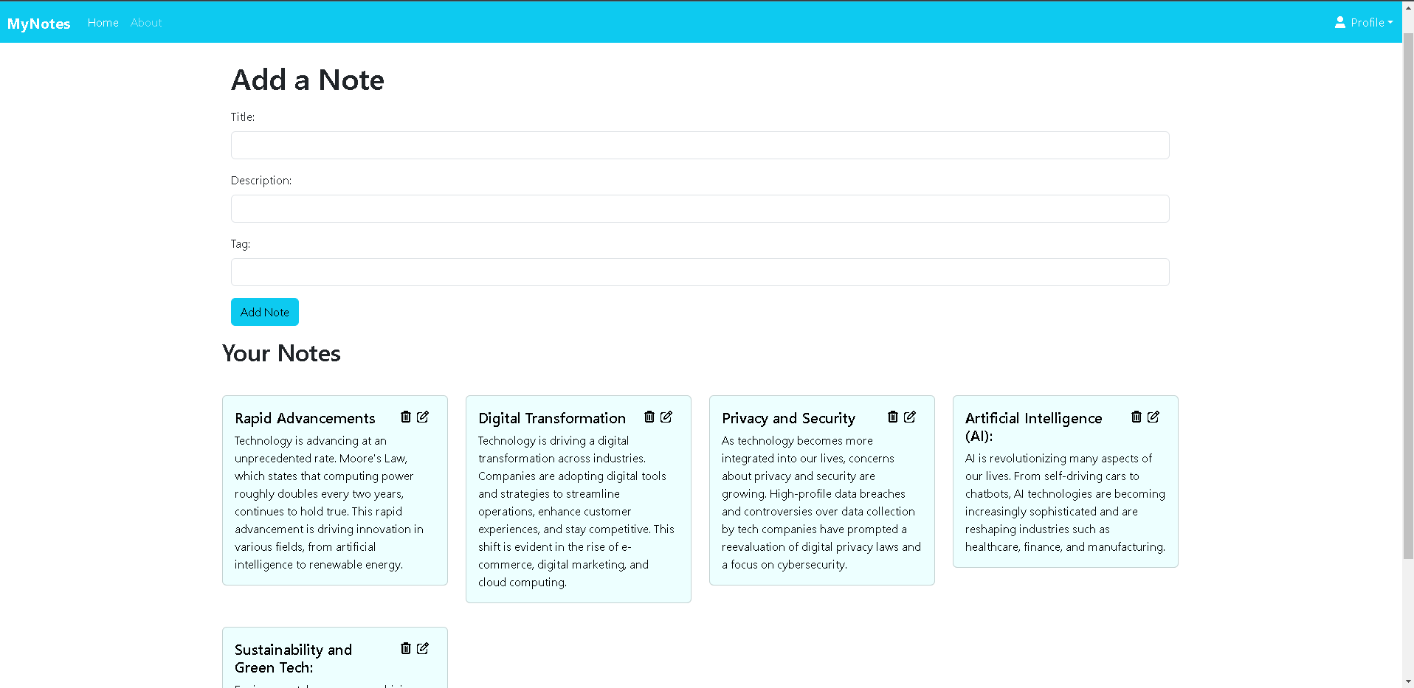Delete the Rapid Advancements note
The width and height of the screenshot is (1414, 688).
[405, 417]
